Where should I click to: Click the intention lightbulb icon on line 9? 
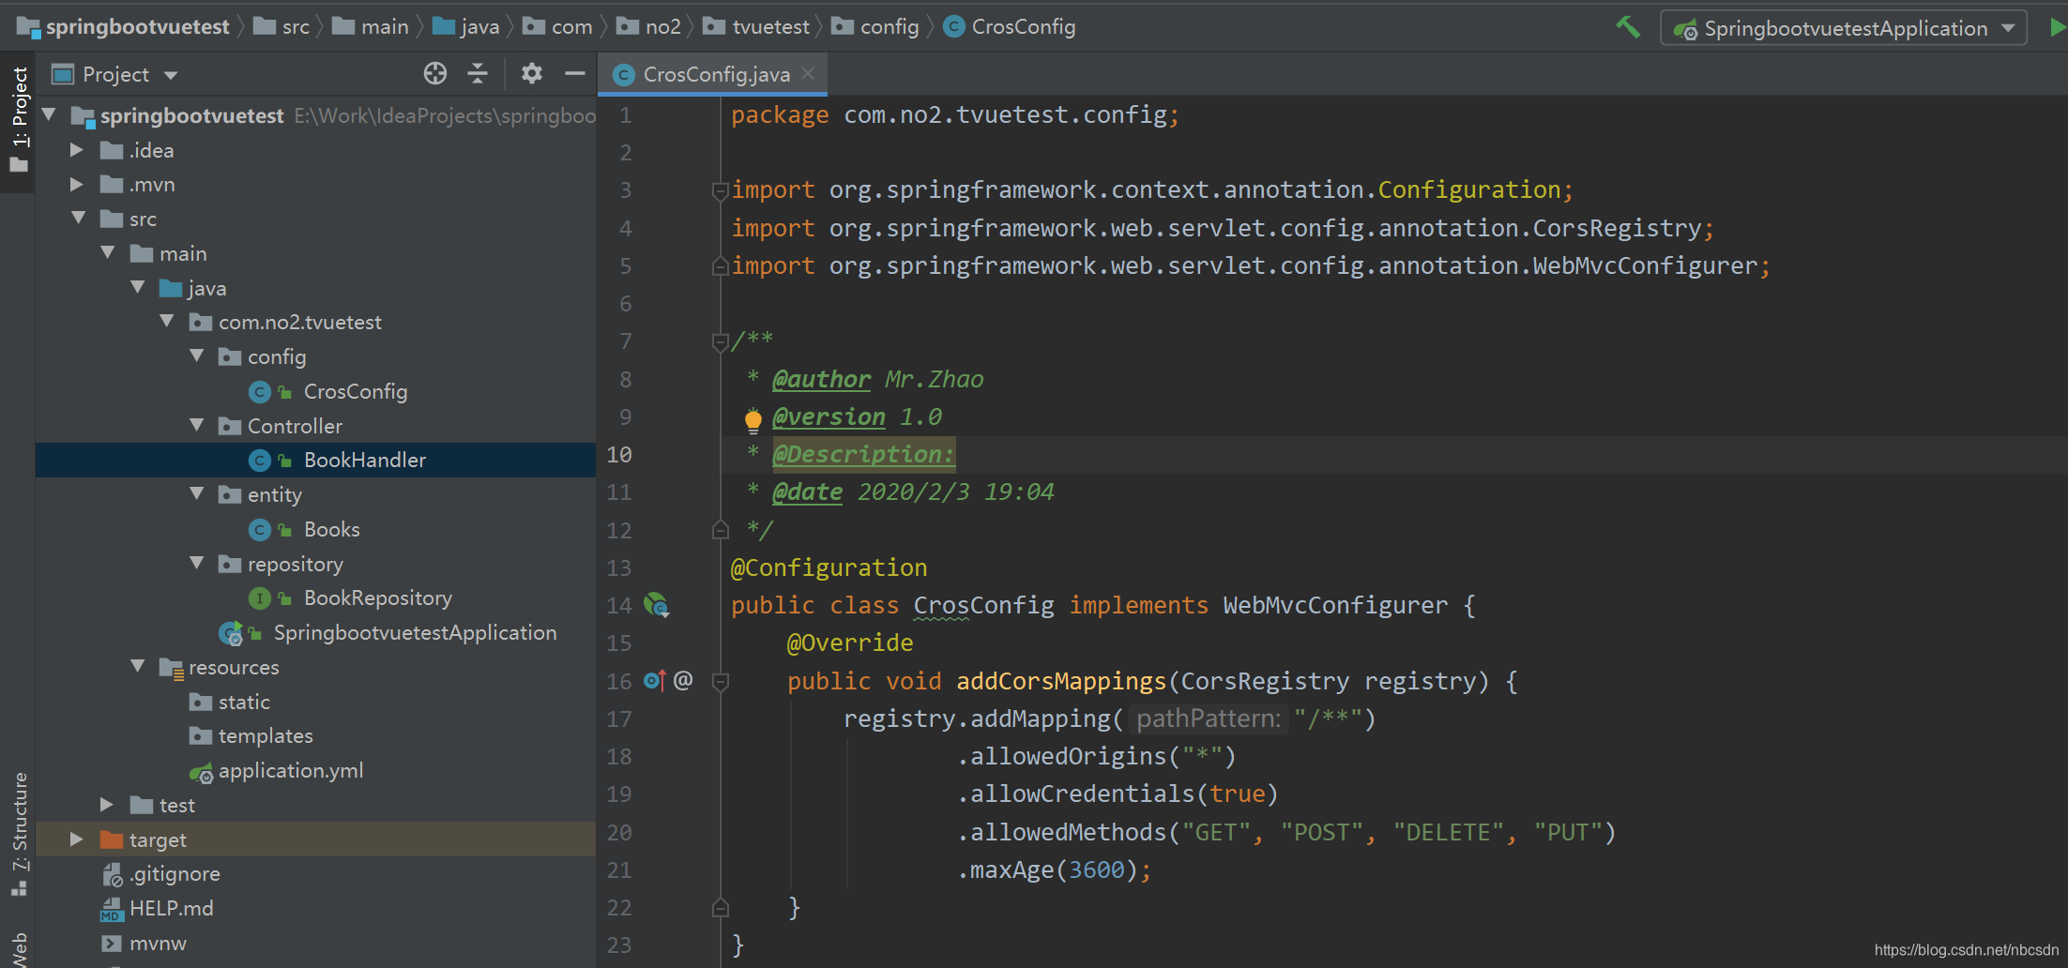pyautogui.click(x=753, y=419)
